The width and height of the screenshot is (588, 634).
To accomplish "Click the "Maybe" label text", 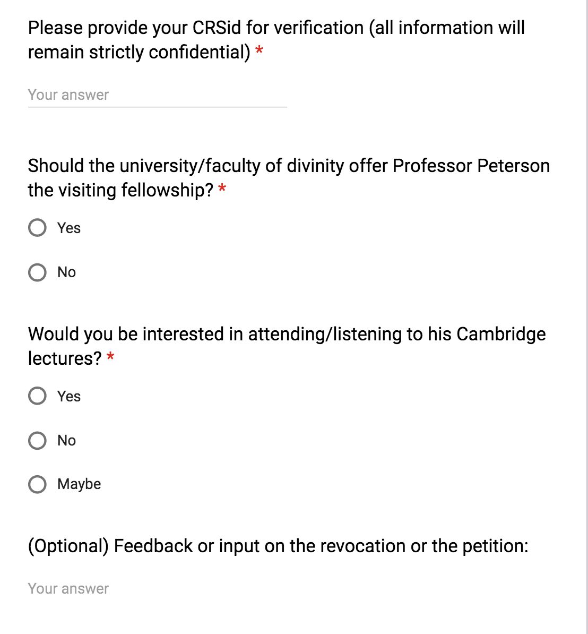I will [x=79, y=484].
